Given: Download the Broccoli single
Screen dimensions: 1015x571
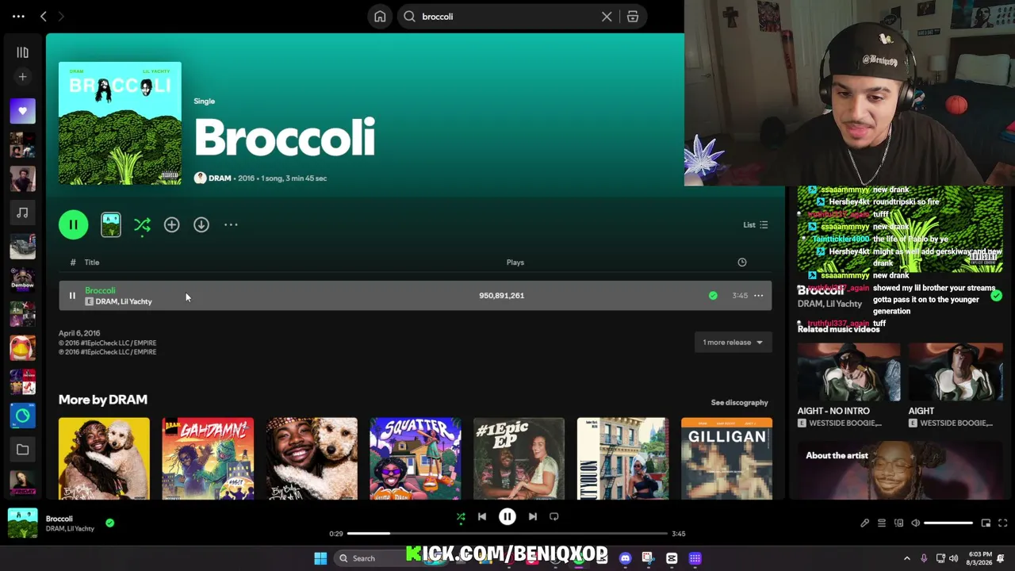Looking at the screenshot, I should click(x=201, y=225).
